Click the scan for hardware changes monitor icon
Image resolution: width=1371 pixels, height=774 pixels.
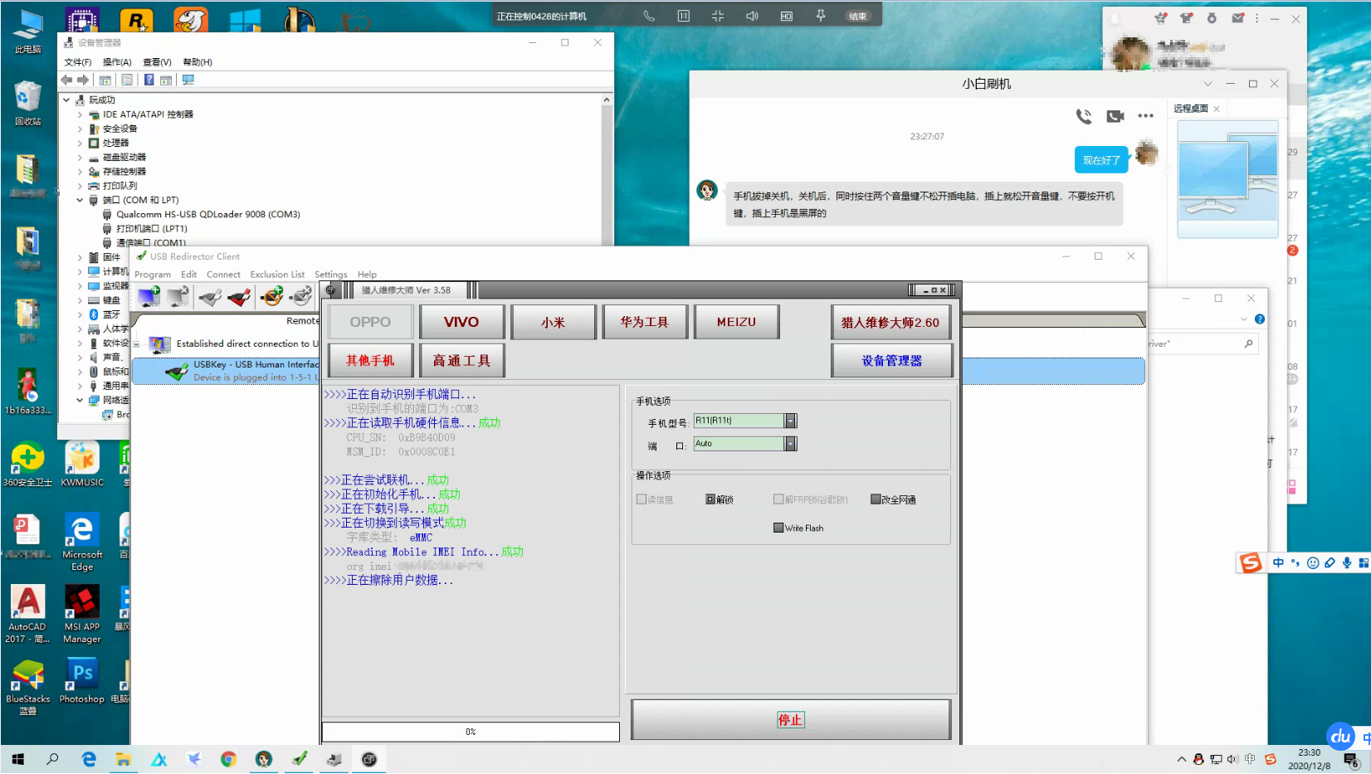pos(188,80)
